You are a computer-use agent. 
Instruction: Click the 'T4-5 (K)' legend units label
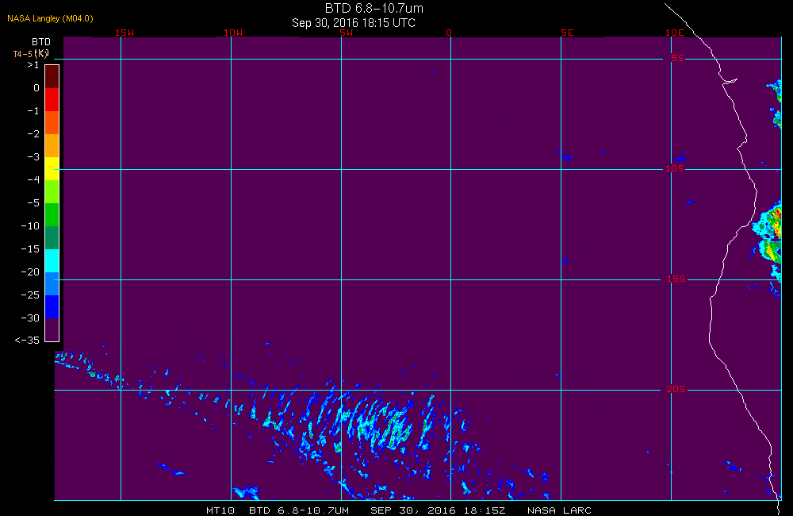(31, 54)
